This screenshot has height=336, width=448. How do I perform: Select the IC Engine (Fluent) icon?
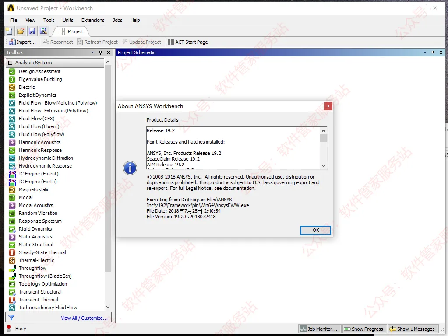pos(12,174)
